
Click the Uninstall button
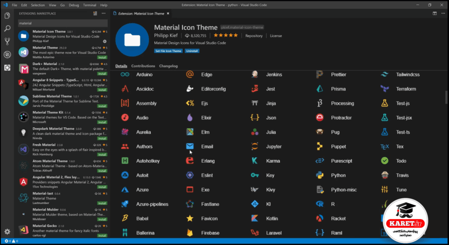pyautogui.click(x=192, y=51)
